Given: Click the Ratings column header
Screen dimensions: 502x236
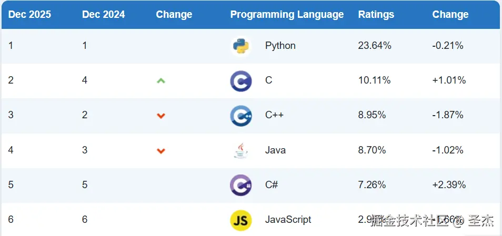Looking at the screenshot, I should [376, 15].
